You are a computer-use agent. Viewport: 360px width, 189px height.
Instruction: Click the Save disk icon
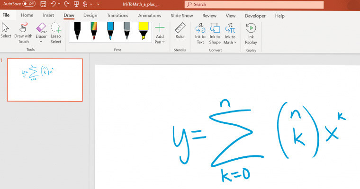[43, 4]
